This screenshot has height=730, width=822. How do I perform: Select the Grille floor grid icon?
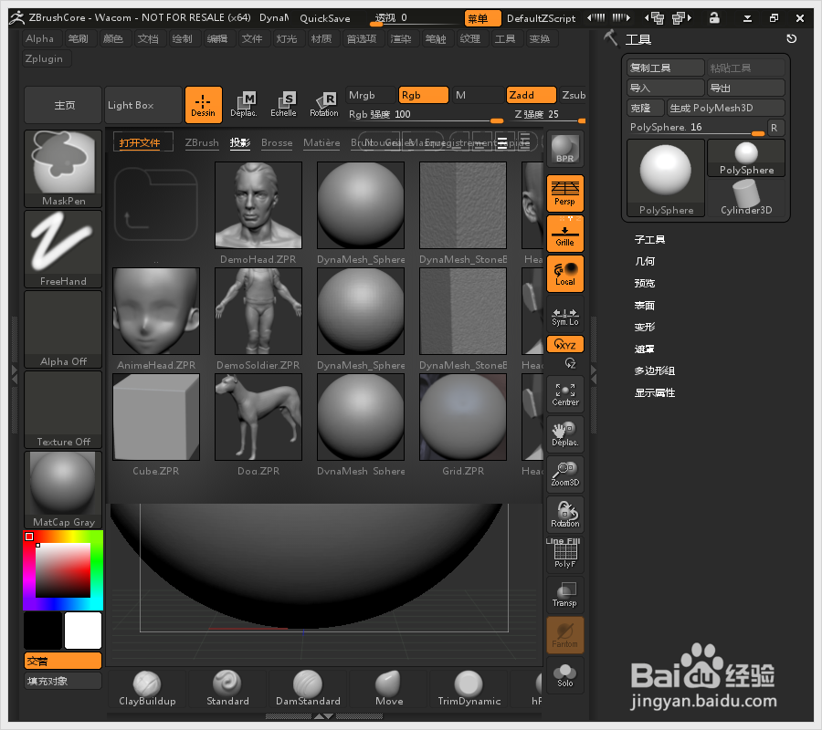point(564,233)
